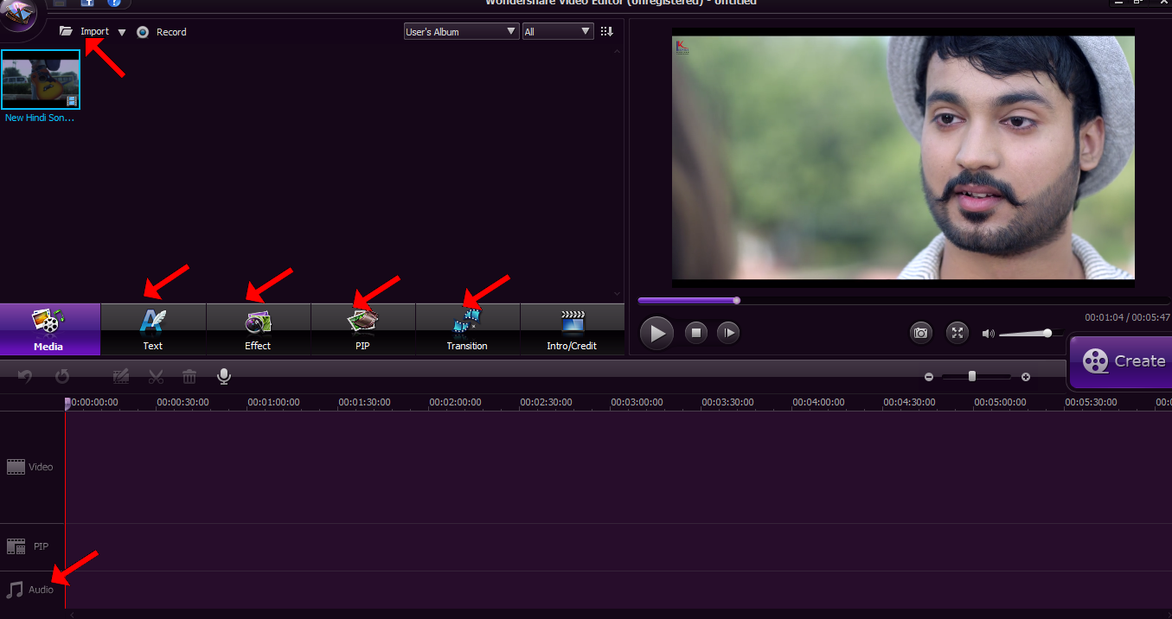Click the Record webcam icon

[143, 32]
